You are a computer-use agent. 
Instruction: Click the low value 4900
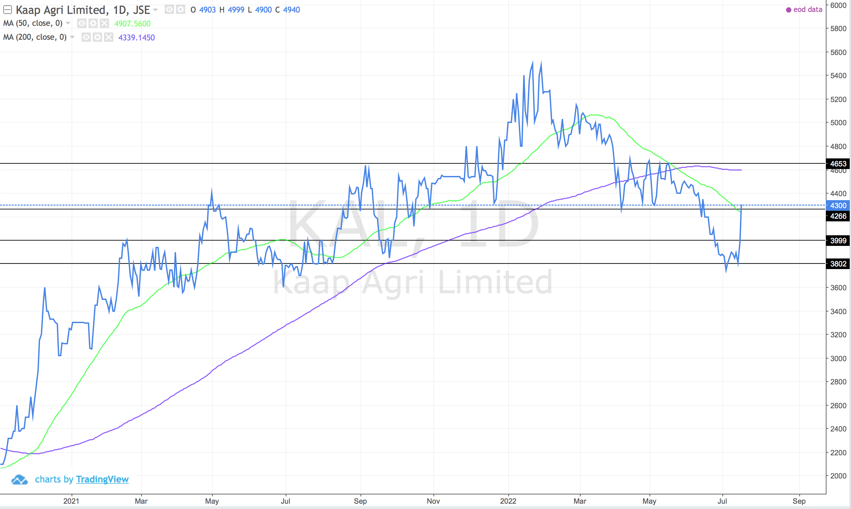point(263,10)
